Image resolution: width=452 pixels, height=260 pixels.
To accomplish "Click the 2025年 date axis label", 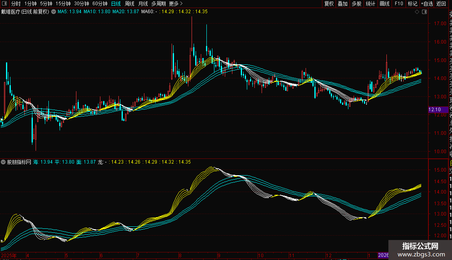I will (9, 255).
